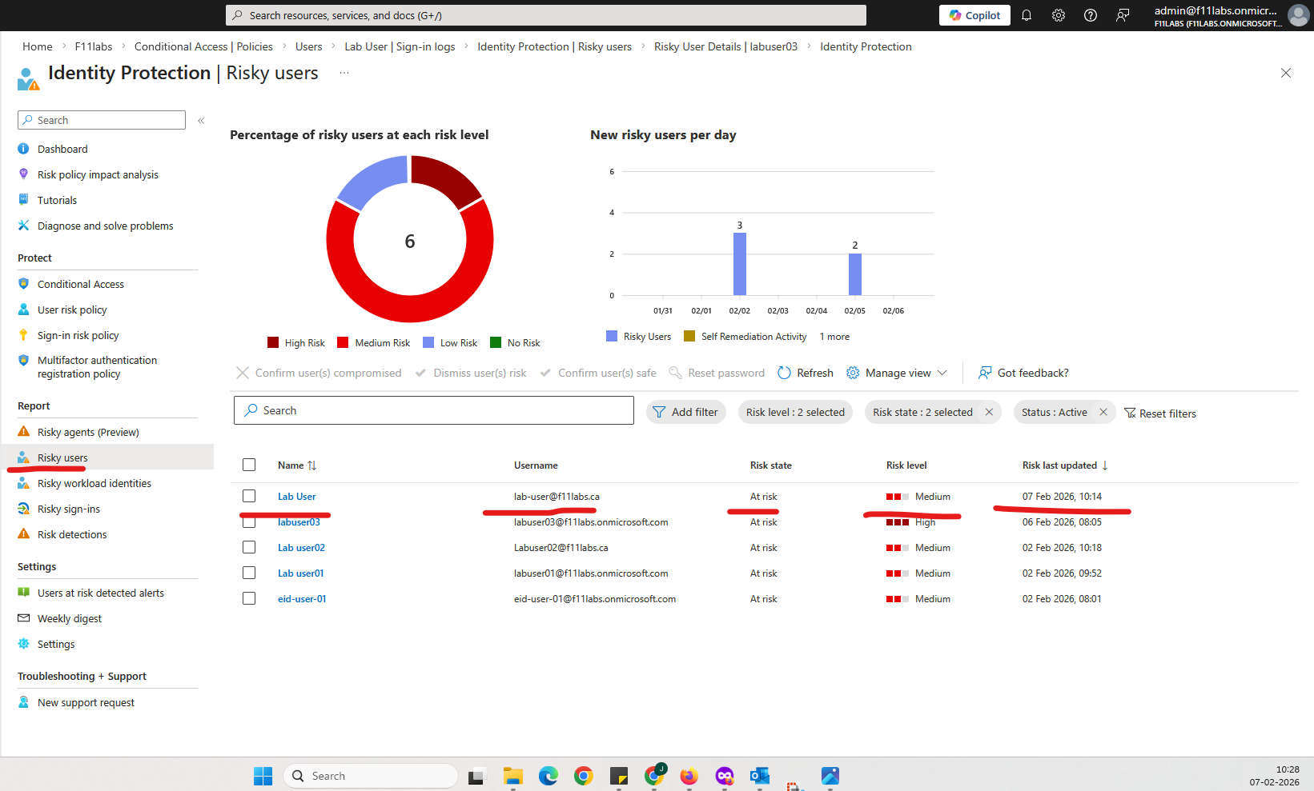Open Copilot from the top bar
Image resolution: width=1314 pixels, height=791 pixels.
(x=974, y=14)
